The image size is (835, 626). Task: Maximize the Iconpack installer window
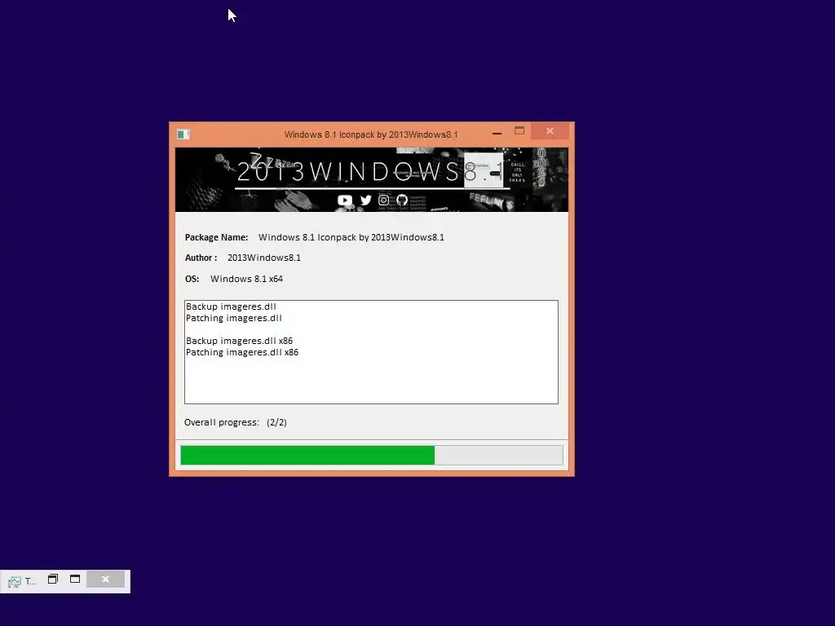pyautogui.click(x=519, y=131)
